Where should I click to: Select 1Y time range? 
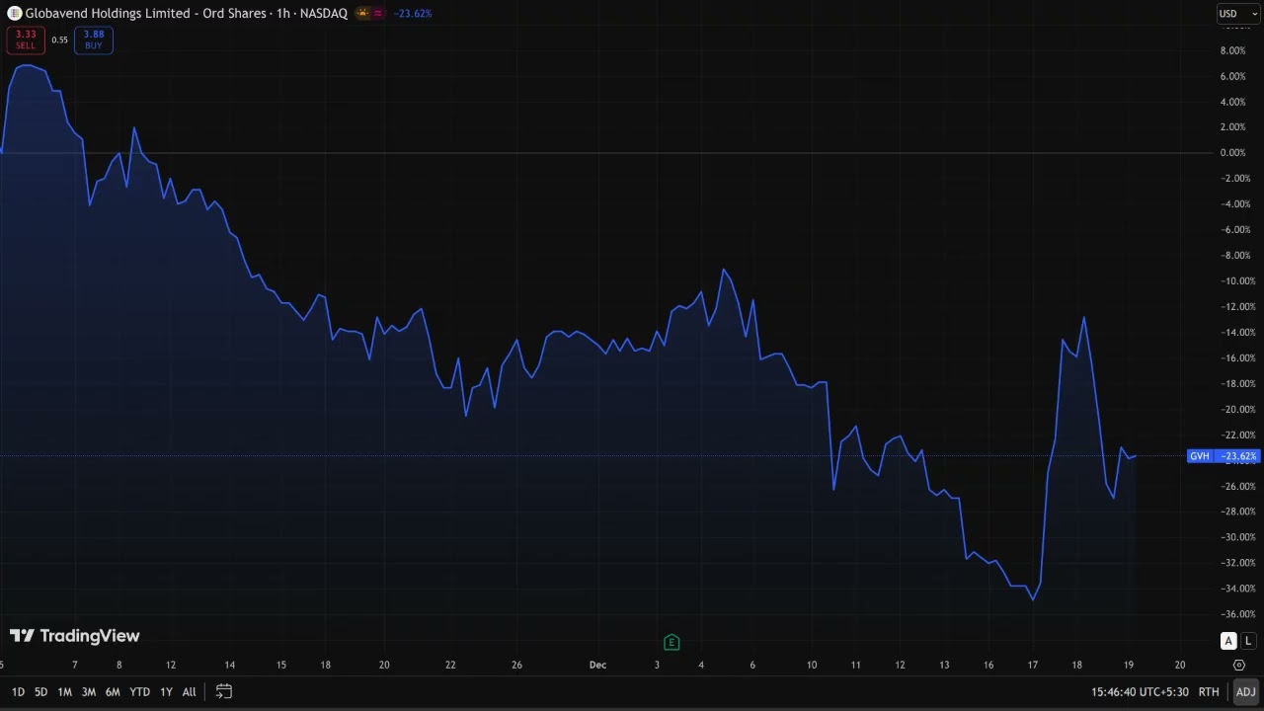[166, 692]
